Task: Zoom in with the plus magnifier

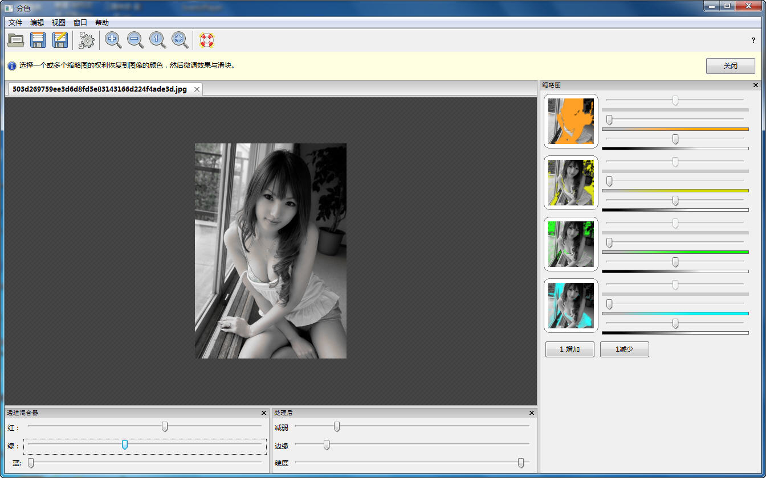Action: pyautogui.click(x=113, y=40)
